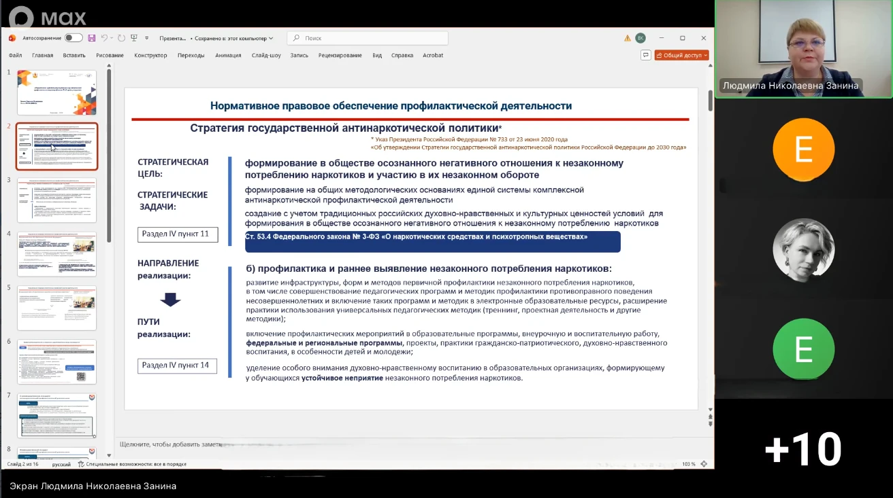The width and height of the screenshot is (893, 498).
Task: Click the Слайд 2 из 16 indicator
Action: pos(22,464)
